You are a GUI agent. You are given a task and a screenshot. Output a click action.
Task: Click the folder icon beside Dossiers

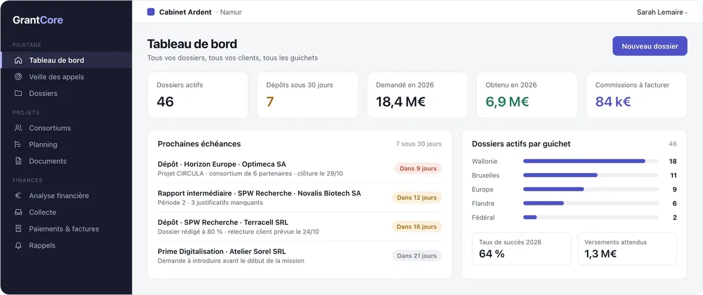click(x=18, y=93)
